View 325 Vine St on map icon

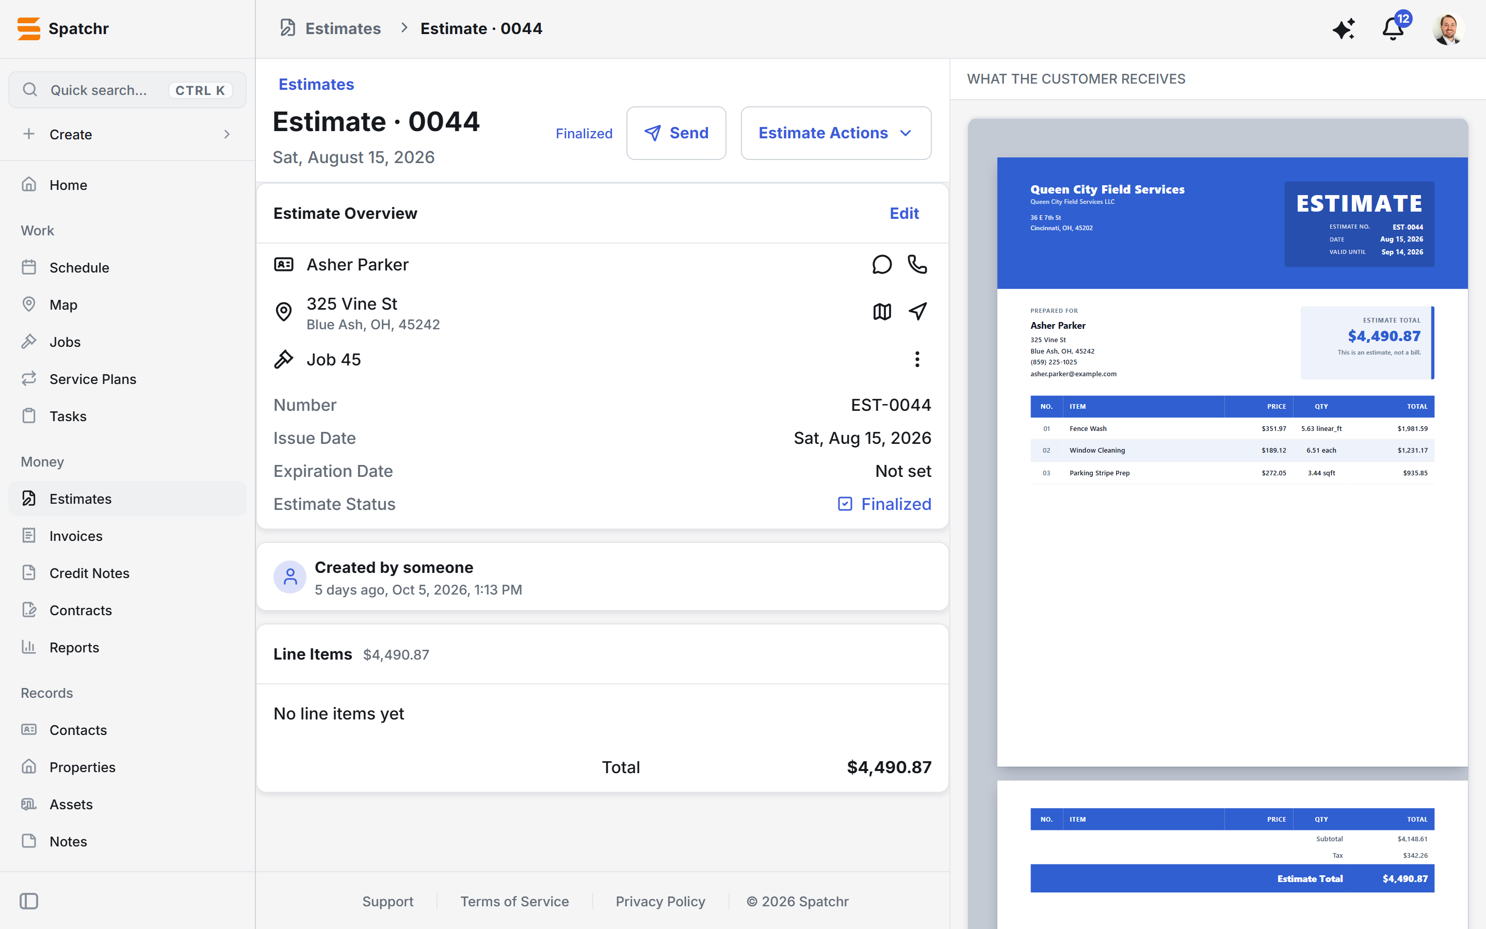click(x=882, y=312)
